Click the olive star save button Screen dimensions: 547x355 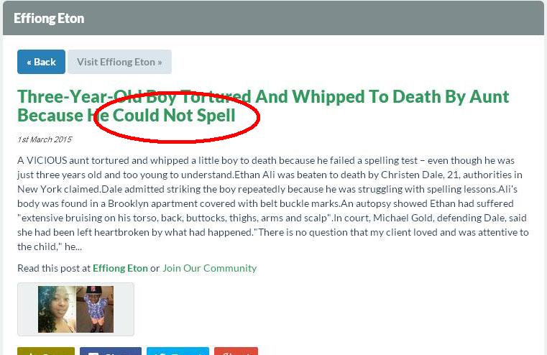click(46, 351)
